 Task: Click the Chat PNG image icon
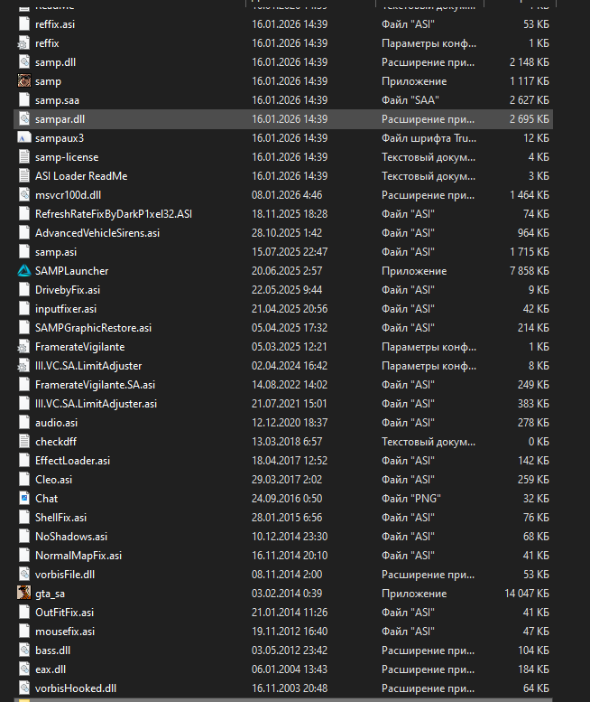24,499
